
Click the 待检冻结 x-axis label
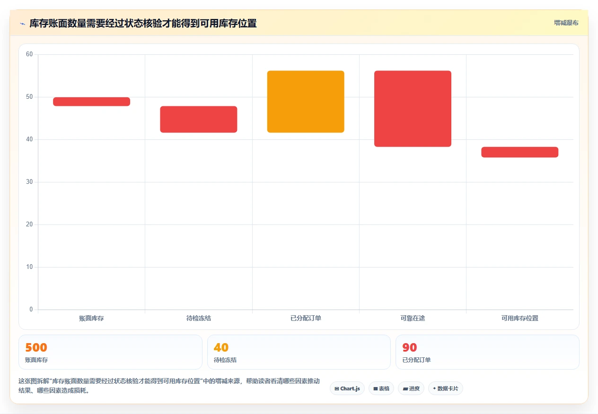pyautogui.click(x=199, y=319)
